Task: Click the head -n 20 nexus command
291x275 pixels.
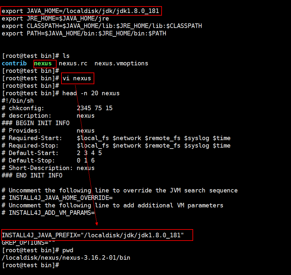Action: point(91,93)
